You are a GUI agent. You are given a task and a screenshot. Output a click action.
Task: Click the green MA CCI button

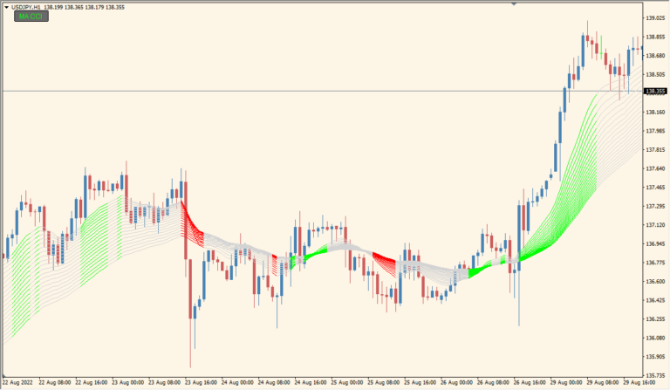pos(31,17)
